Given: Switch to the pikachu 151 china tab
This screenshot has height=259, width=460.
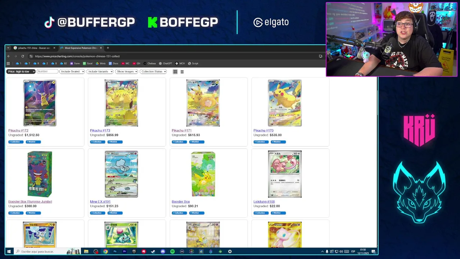Looking at the screenshot, I should 34,48.
